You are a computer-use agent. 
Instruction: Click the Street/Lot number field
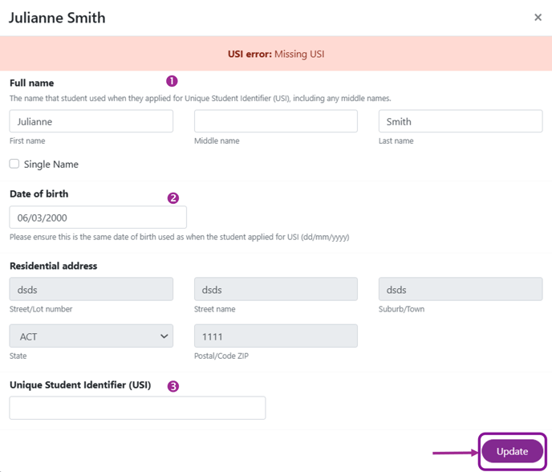coord(91,289)
